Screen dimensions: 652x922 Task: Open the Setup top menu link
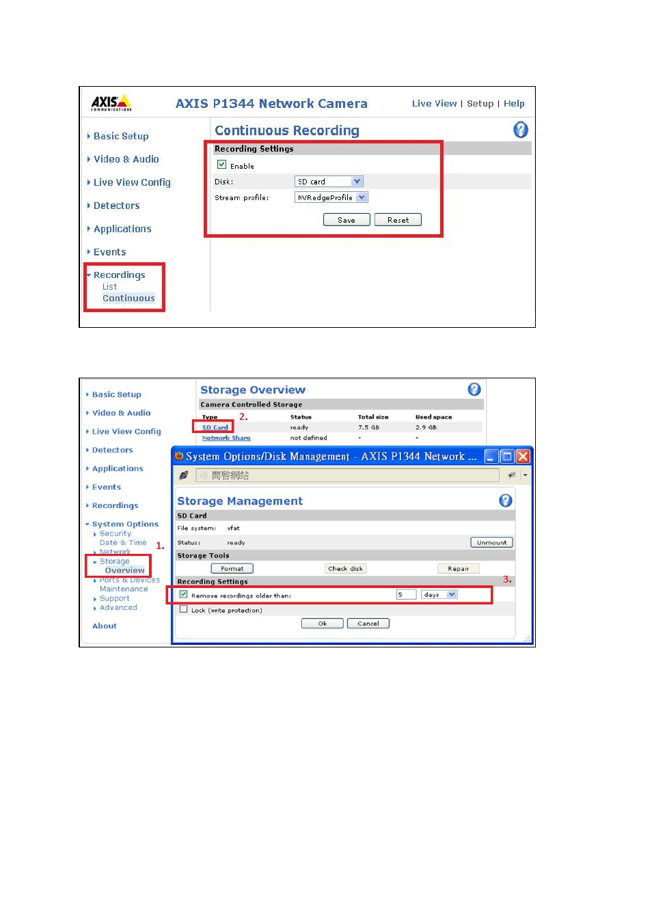(480, 104)
